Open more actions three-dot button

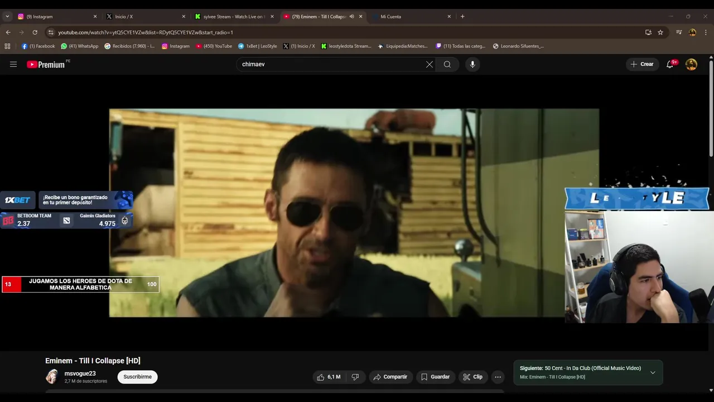(498, 377)
